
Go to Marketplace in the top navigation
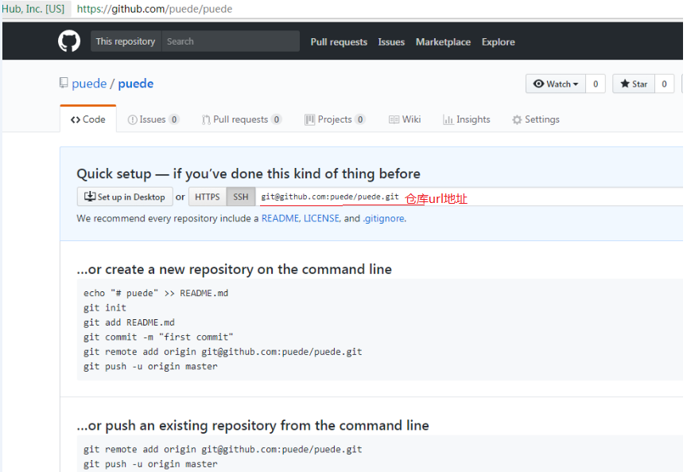tap(443, 42)
